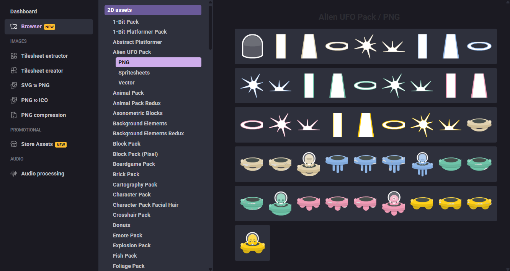The image size is (510, 271).
Task: Expand the Animal Pack tree item
Action: (x=128, y=93)
